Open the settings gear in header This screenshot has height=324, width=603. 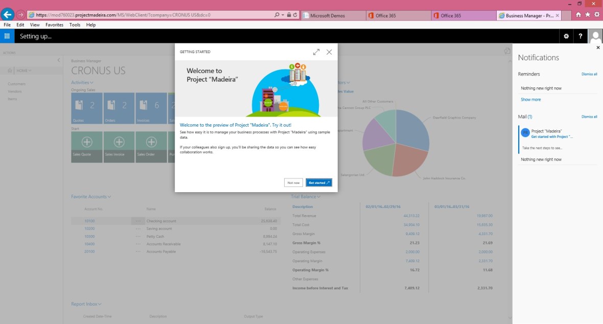pyautogui.click(x=566, y=36)
